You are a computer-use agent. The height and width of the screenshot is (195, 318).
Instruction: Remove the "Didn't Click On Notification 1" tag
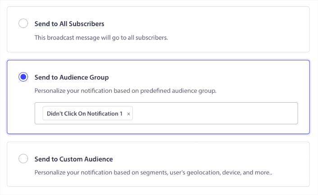pyautogui.click(x=128, y=114)
